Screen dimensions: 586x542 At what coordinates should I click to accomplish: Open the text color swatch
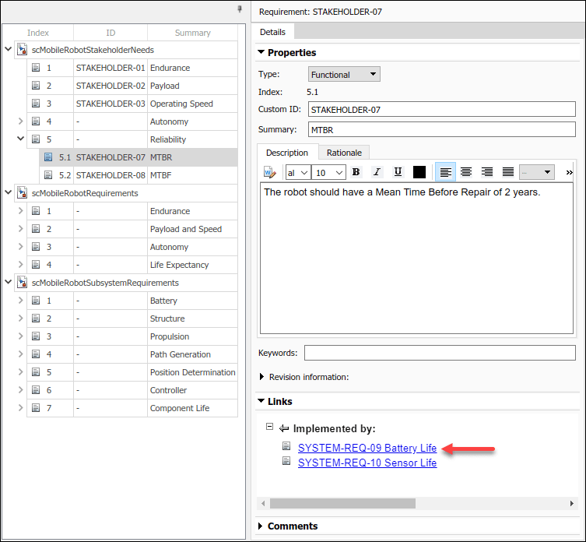(x=419, y=172)
